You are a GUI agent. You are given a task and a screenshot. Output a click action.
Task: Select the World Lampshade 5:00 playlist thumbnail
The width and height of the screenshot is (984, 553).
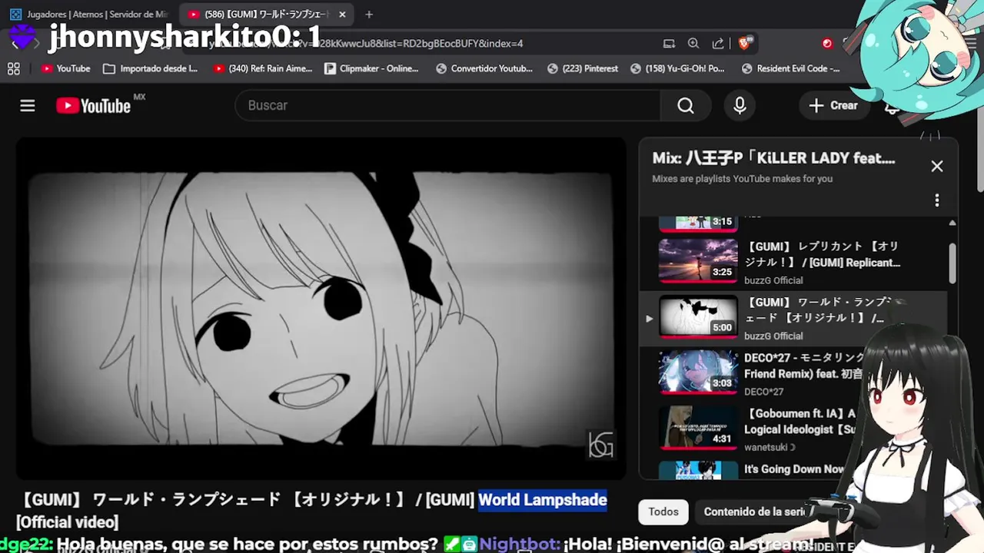[x=698, y=316]
